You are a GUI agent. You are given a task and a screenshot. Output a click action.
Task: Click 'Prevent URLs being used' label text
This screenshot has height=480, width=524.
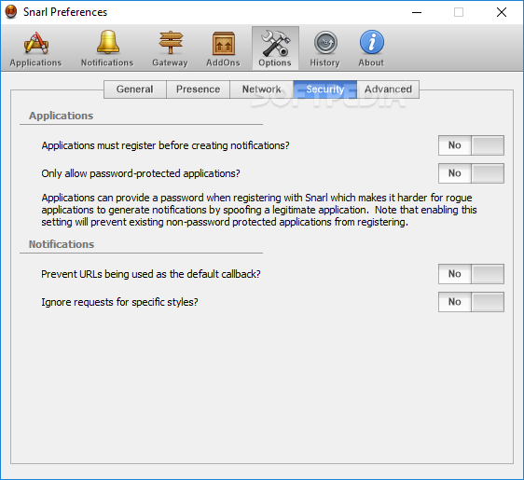point(151,274)
